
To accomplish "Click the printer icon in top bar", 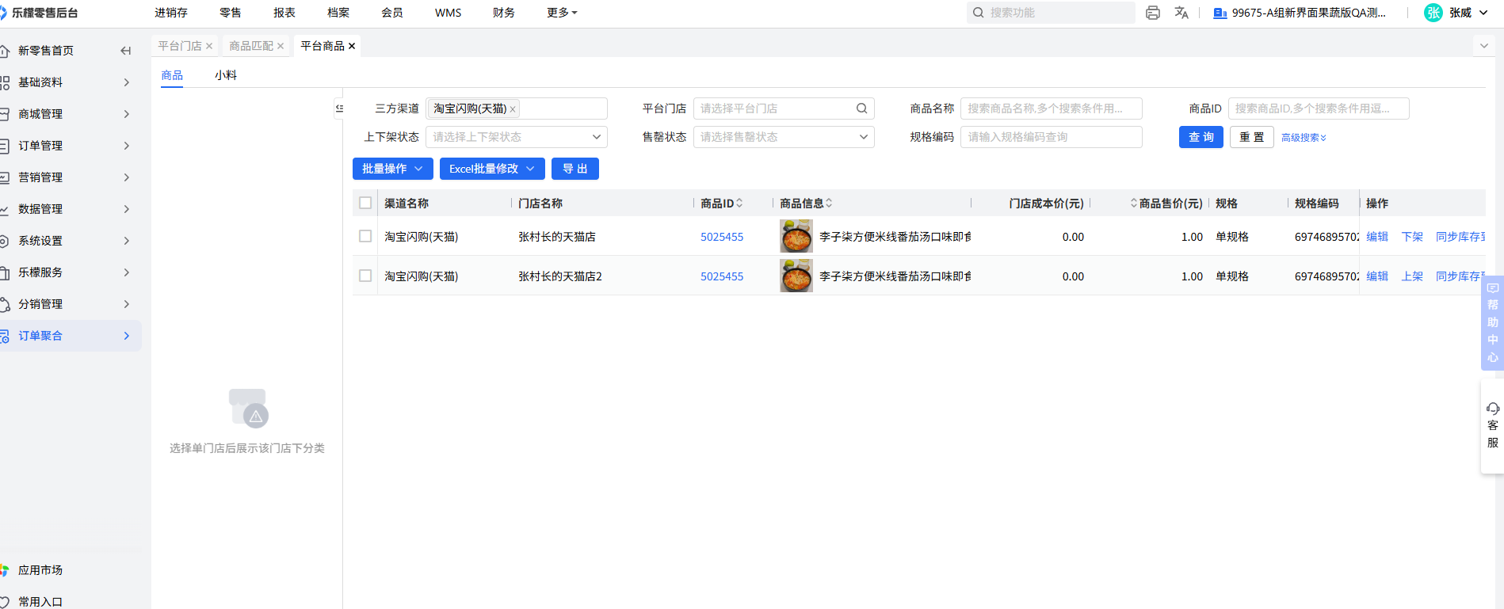I will [1153, 13].
